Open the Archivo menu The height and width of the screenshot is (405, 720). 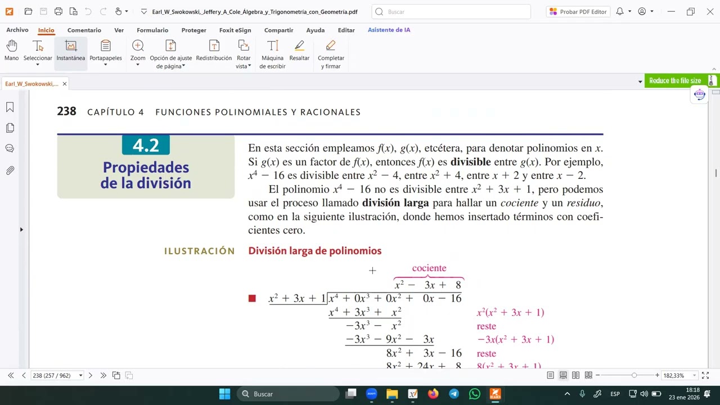coord(17,30)
